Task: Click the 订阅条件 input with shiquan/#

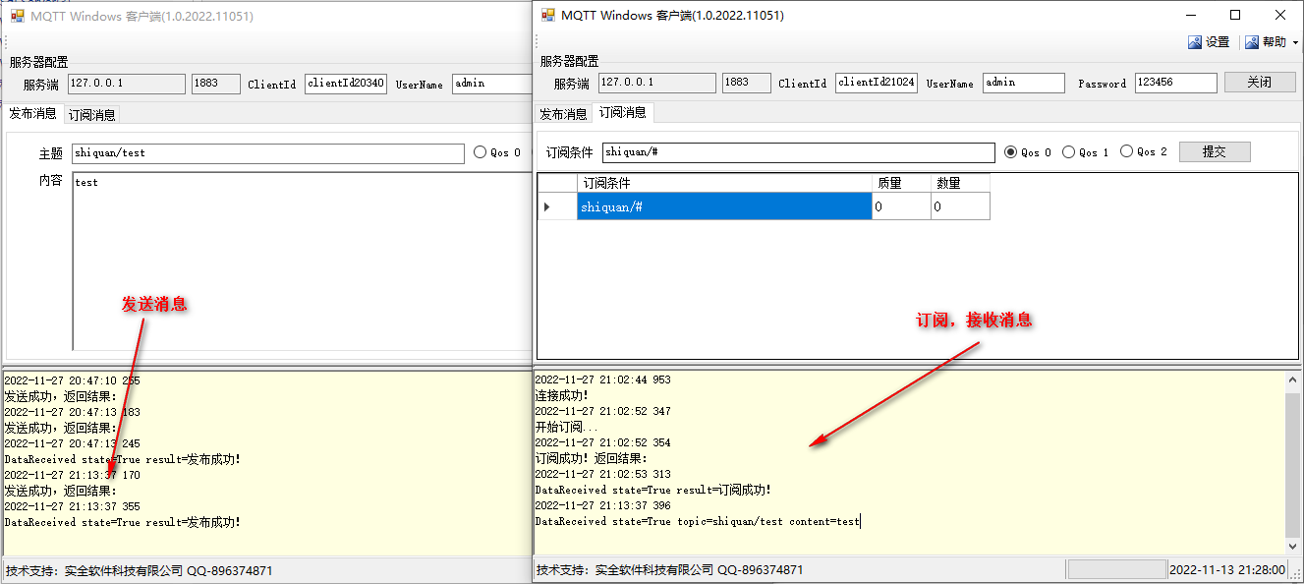Action: point(798,152)
